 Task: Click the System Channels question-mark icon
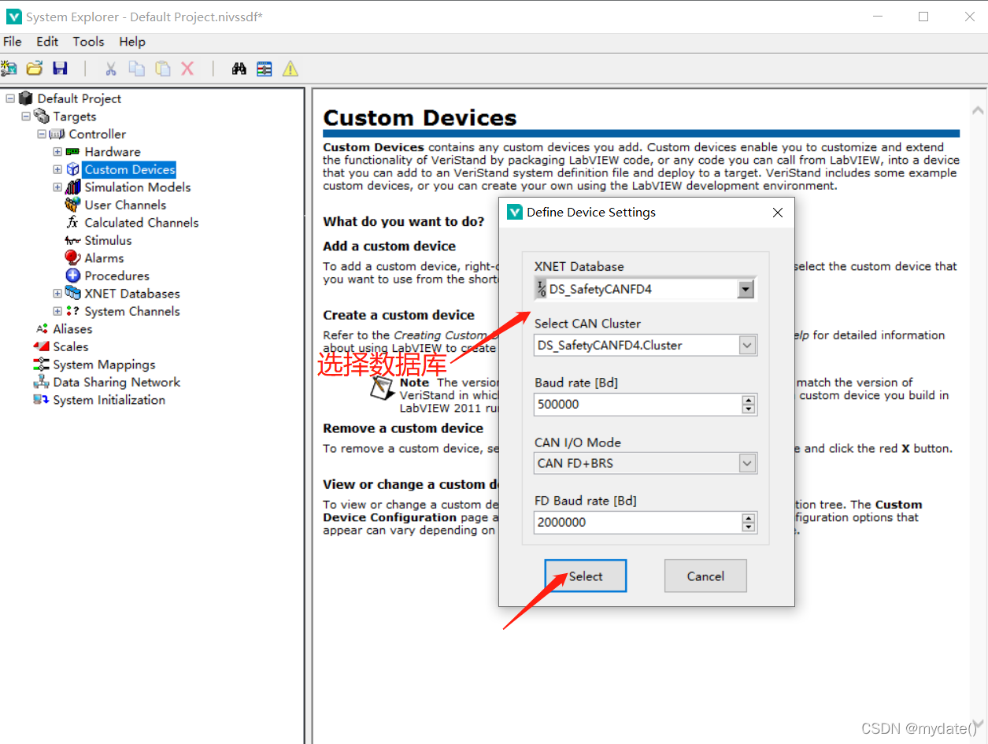tap(73, 311)
